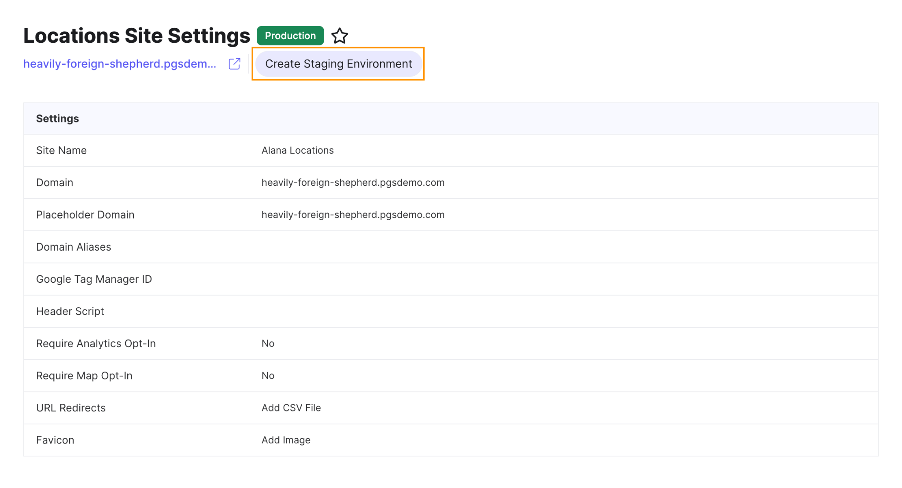The height and width of the screenshot is (488, 902).
Task: Click the Placeholder Domain value
Action: pyautogui.click(x=353, y=215)
